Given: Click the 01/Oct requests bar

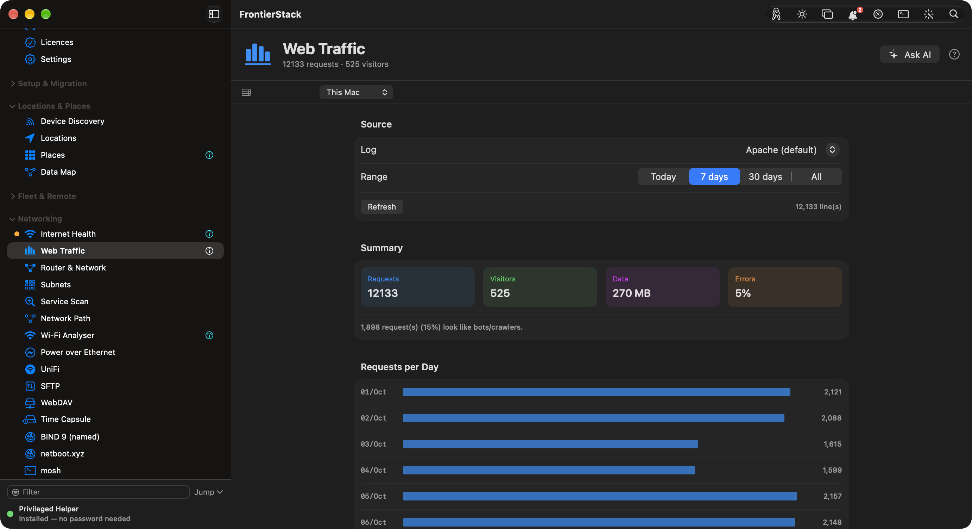Looking at the screenshot, I should 596,392.
